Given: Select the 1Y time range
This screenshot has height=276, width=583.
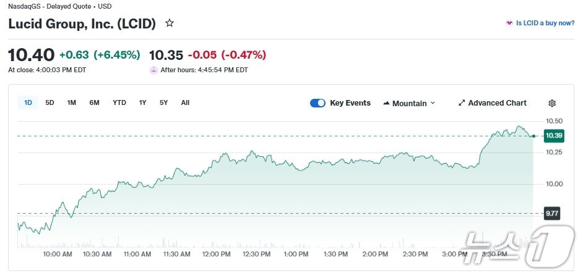Looking at the screenshot, I should coord(143,103).
